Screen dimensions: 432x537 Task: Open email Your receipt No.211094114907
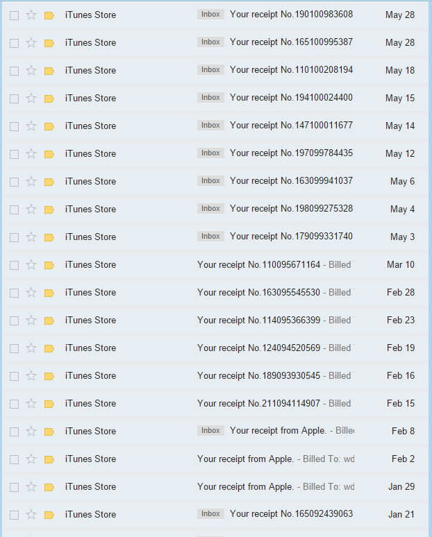[215, 403]
